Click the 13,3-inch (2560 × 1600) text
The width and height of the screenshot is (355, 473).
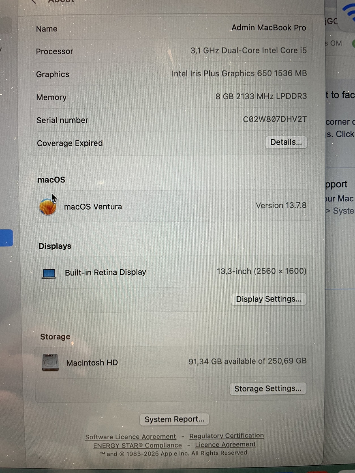[262, 271]
